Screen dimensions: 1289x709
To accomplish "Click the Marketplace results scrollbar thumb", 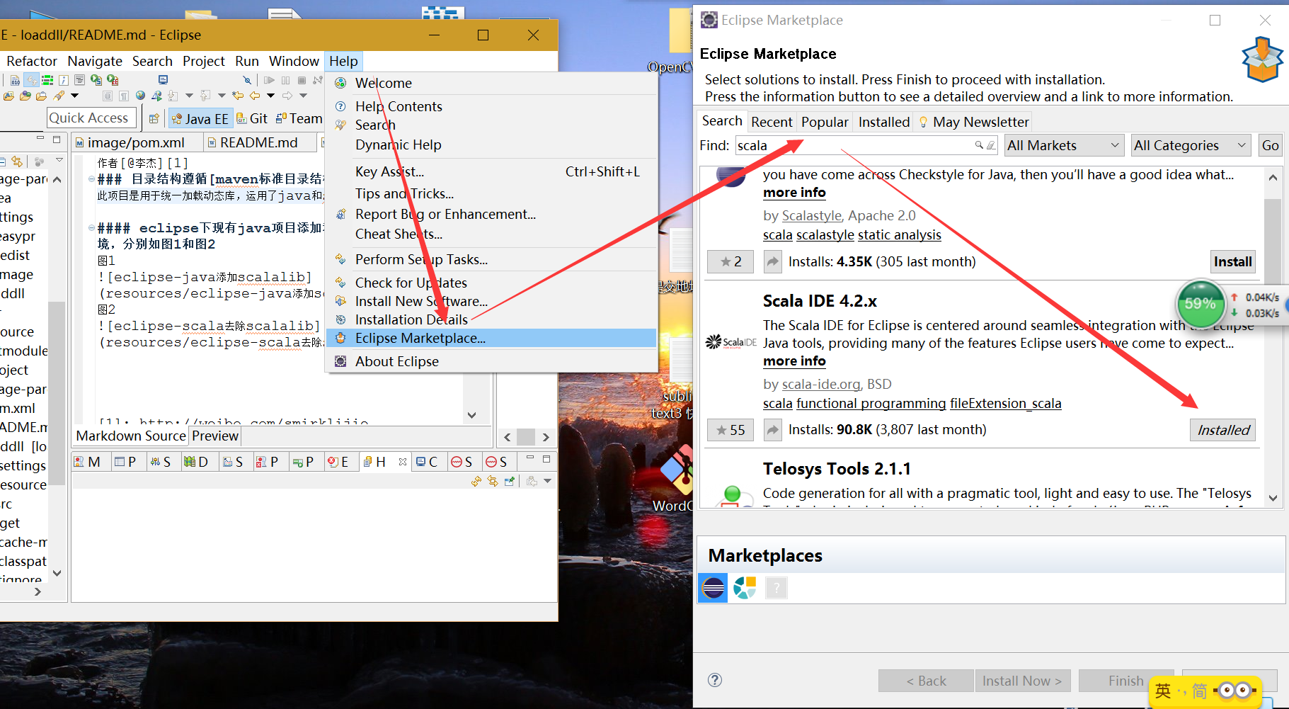I will coord(1272,241).
